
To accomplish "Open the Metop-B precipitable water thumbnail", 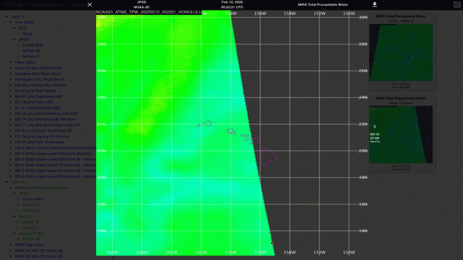I will (401, 52).
